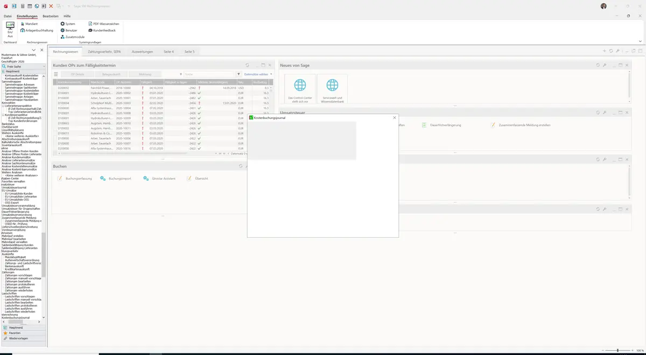Open Zusatzmodule in Systemgrundlagen
646x355 pixels.
click(72, 37)
